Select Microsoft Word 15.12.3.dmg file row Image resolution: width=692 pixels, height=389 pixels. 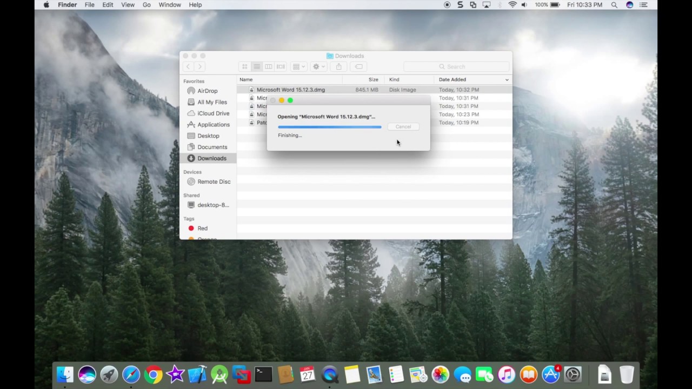(374, 90)
